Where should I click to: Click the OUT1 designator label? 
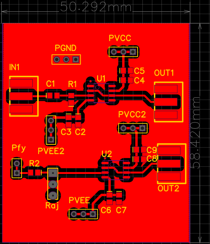(164, 73)
